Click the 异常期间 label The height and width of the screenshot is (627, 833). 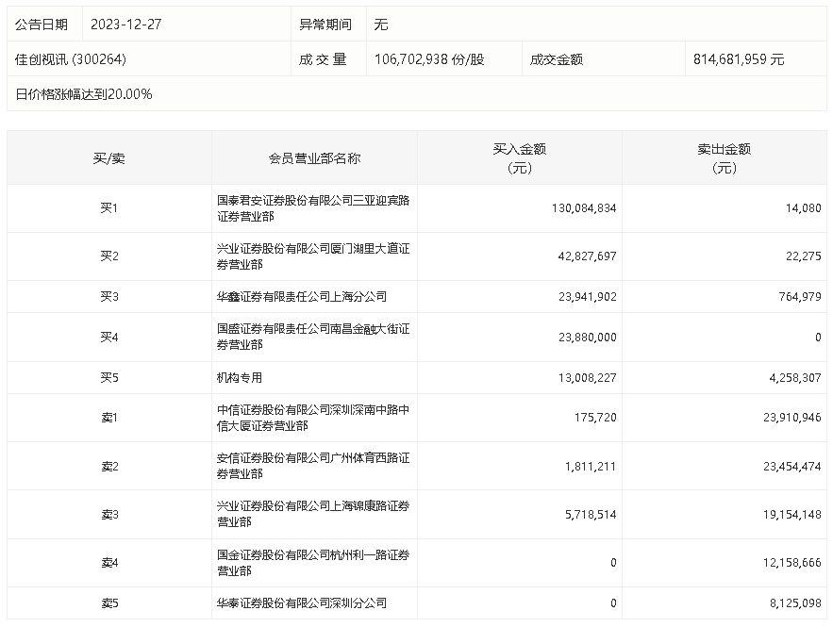tap(325, 25)
